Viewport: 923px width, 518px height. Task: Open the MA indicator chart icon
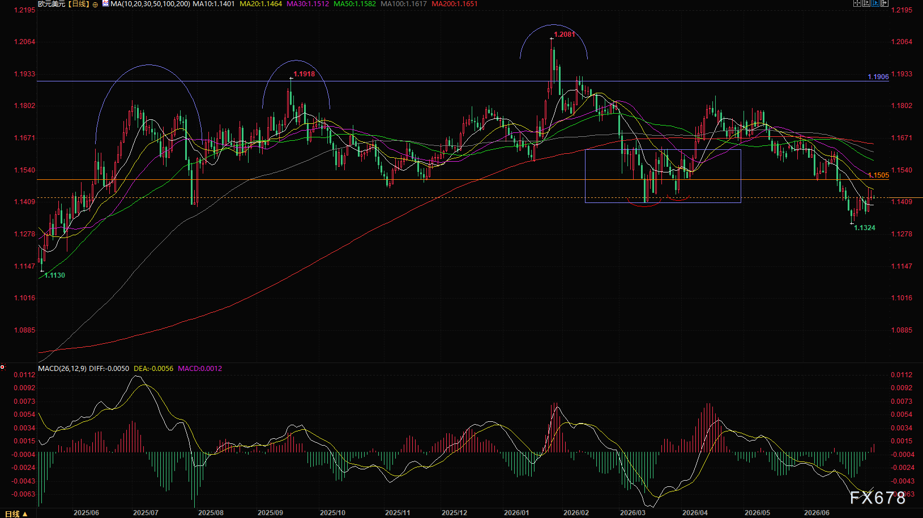[x=105, y=3]
